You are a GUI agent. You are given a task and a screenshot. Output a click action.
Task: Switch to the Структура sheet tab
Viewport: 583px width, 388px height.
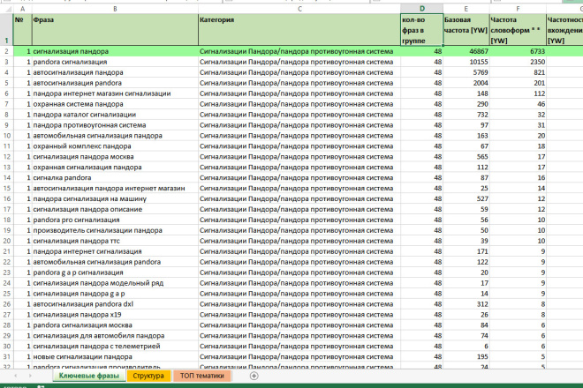point(148,376)
